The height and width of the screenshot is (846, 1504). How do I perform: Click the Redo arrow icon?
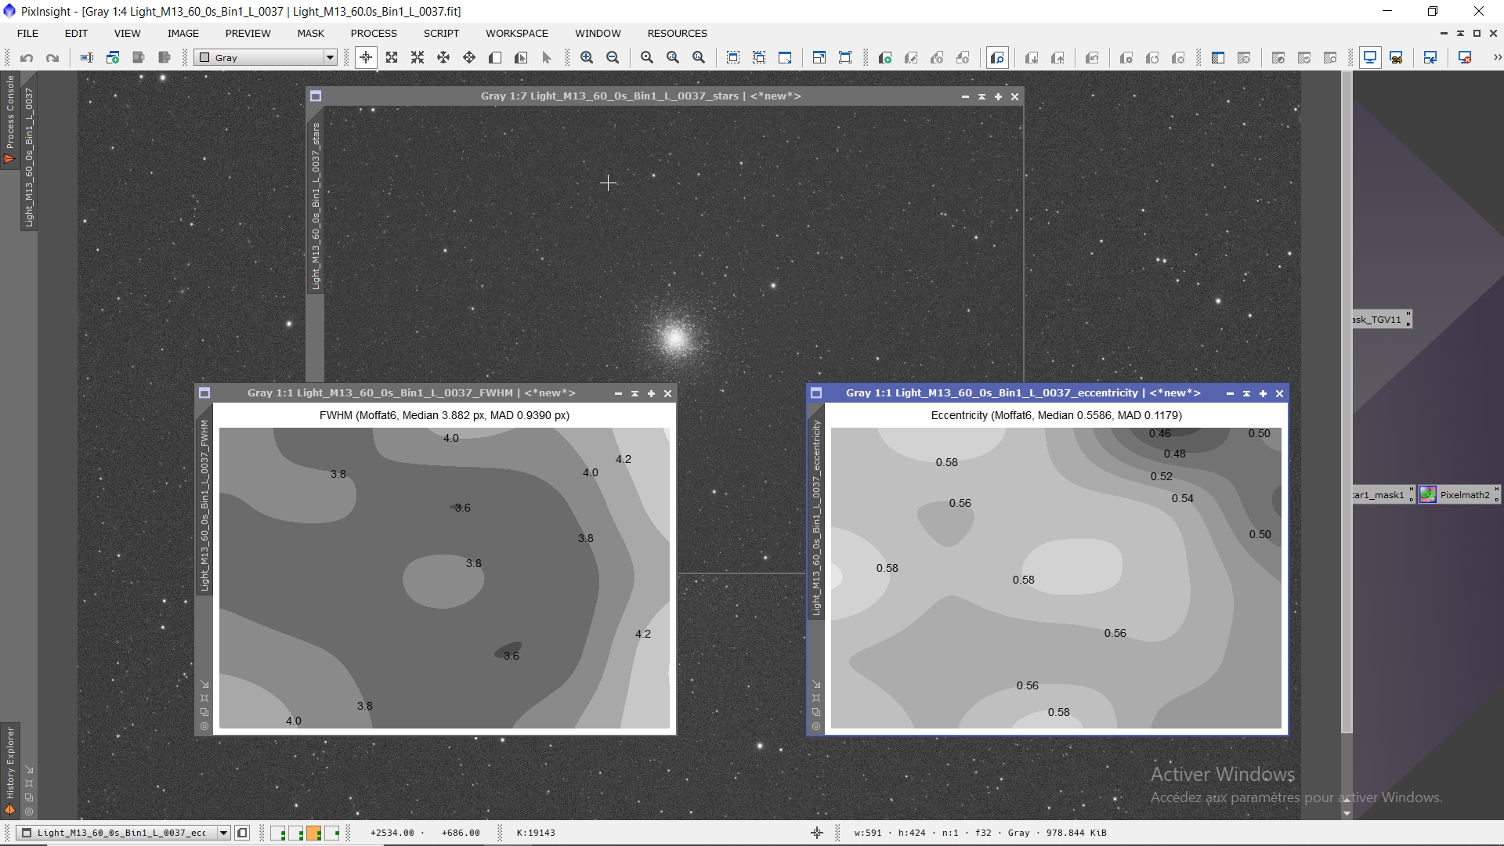(x=52, y=58)
